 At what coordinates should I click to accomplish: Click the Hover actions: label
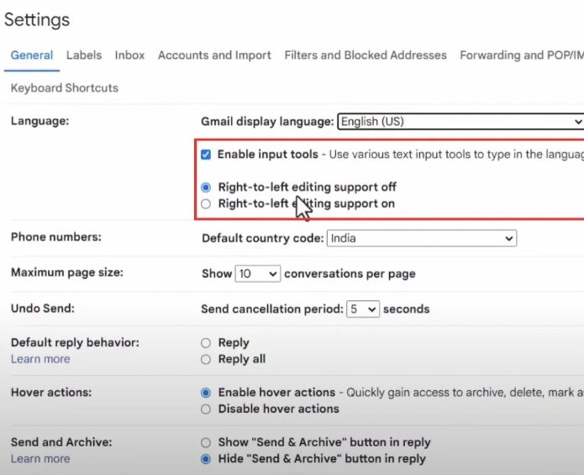click(51, 393)
